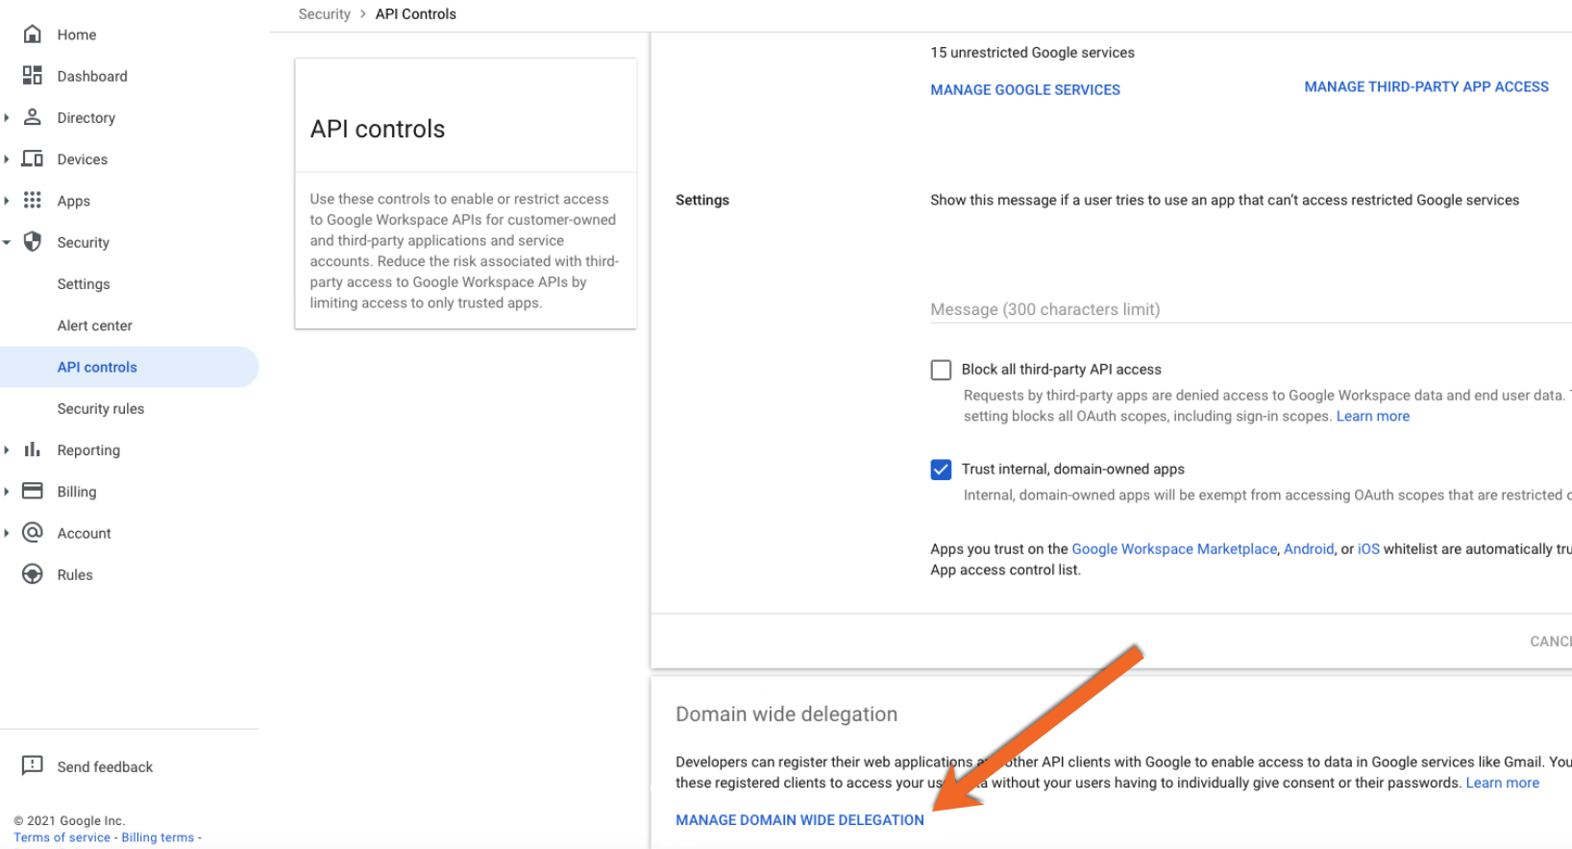Click the Reporting bar chart icon

[33, 449]
